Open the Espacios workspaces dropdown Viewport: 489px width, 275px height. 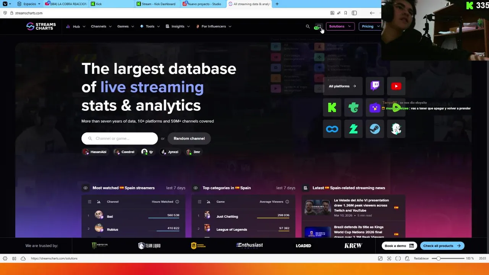coord(29,4)
